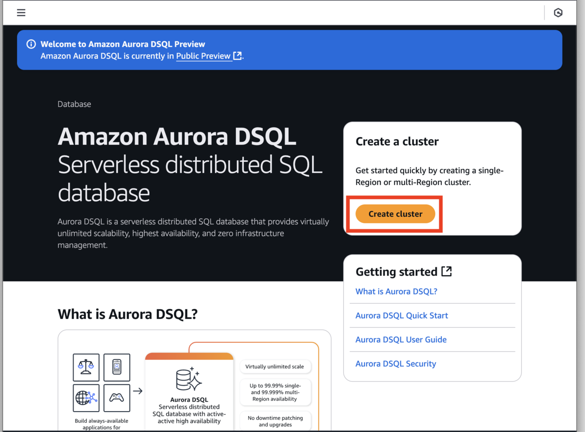Viewport: 585px width, 432px height.
Task: Click the game controller icon in diagram
Action: tap(117, 398)
